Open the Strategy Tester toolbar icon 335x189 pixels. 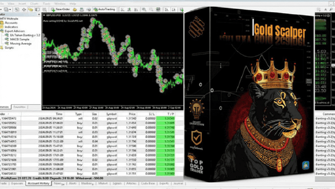click(44, 9)
